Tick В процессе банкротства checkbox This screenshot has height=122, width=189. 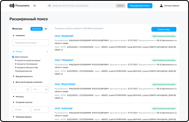coord(13,67)
